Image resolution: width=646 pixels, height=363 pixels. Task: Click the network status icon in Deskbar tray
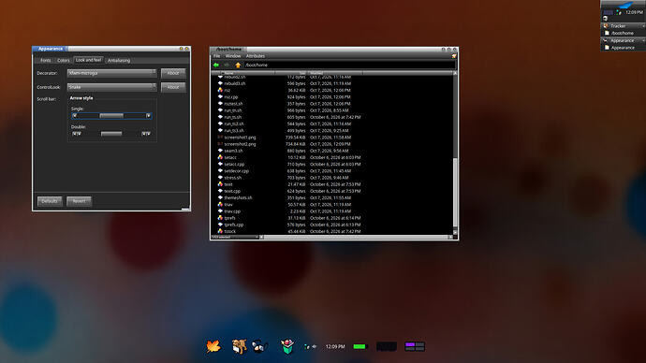[619, 13]
